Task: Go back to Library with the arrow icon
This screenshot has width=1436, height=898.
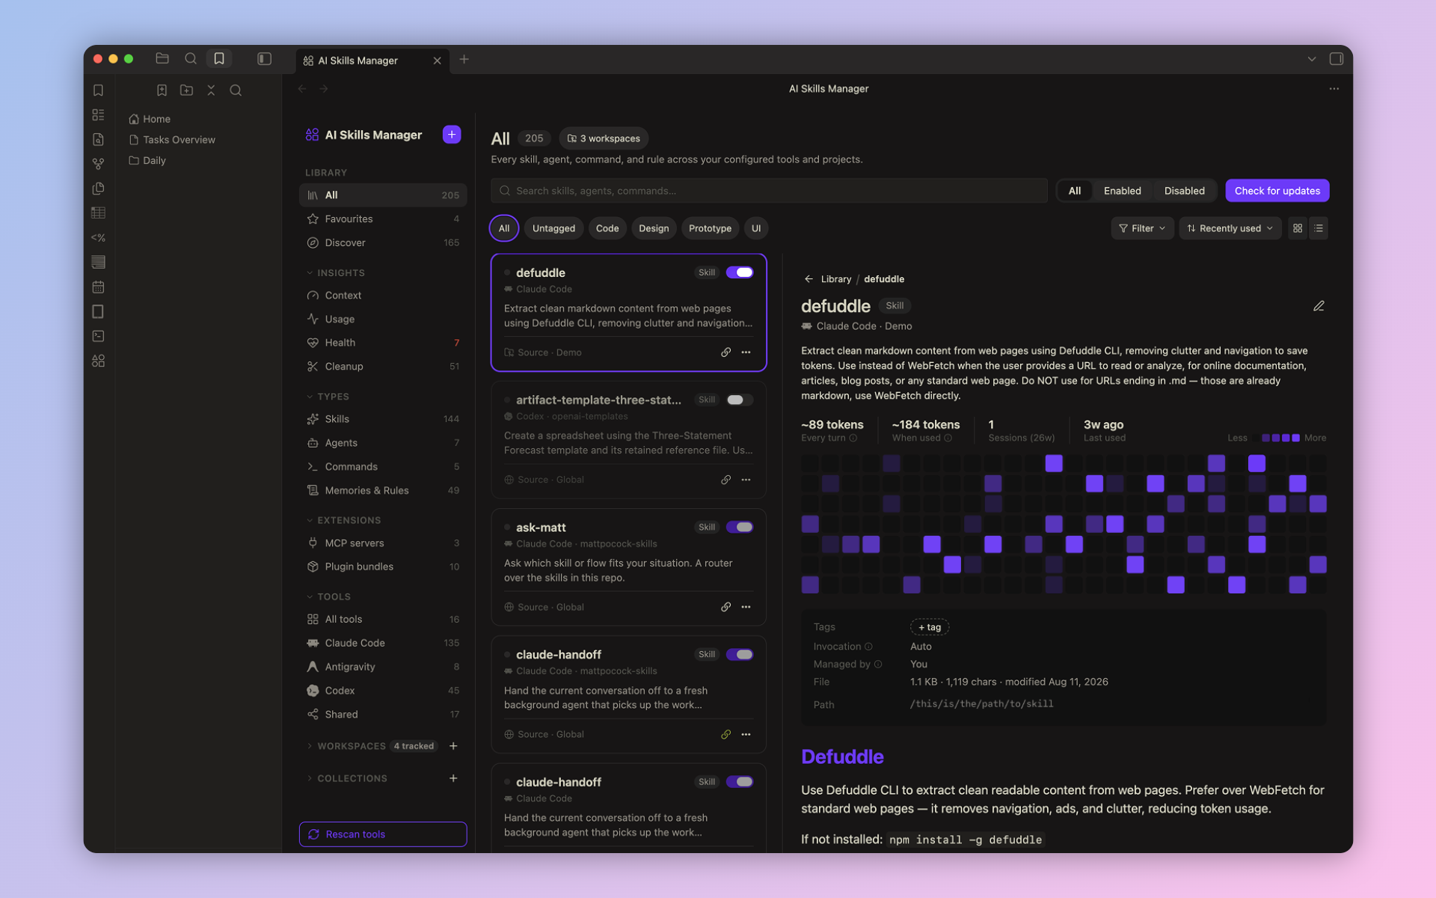Action: coord(808,279)
